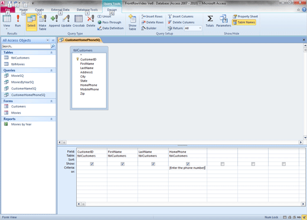Viewport: 307px width, 220px height.
Task: Click the Data Definition query option
Action: pos(110,28)
